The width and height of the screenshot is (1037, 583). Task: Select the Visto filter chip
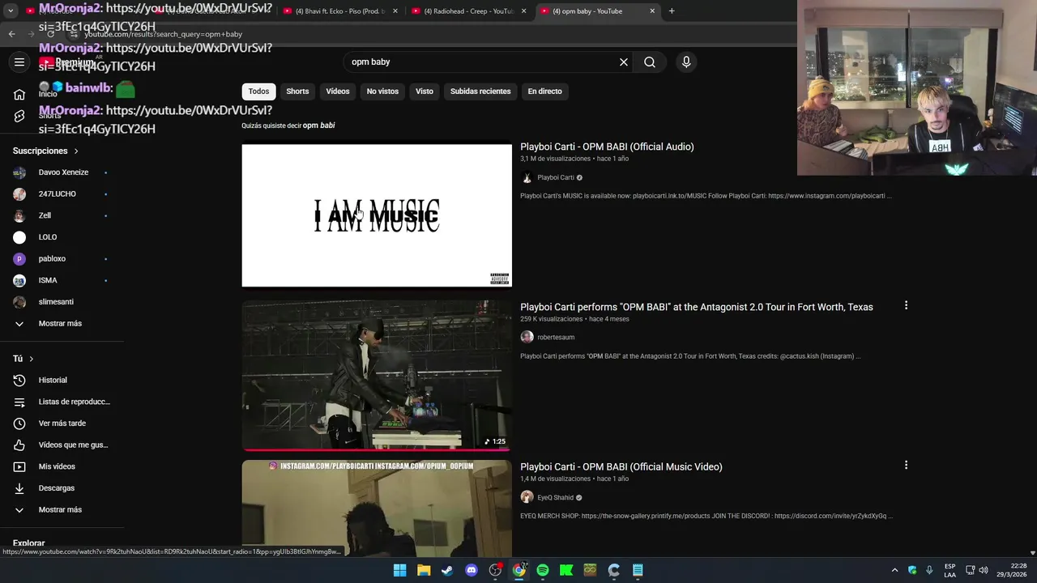click(425, 91)
